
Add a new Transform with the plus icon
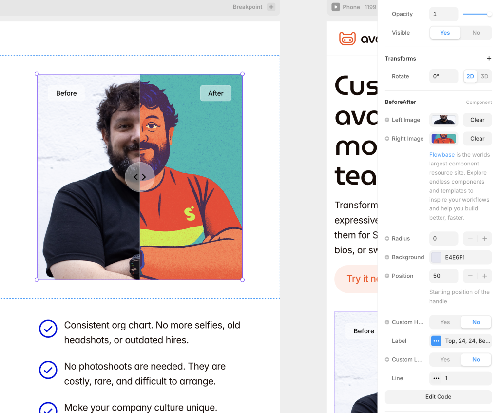(x=489, y=58)
